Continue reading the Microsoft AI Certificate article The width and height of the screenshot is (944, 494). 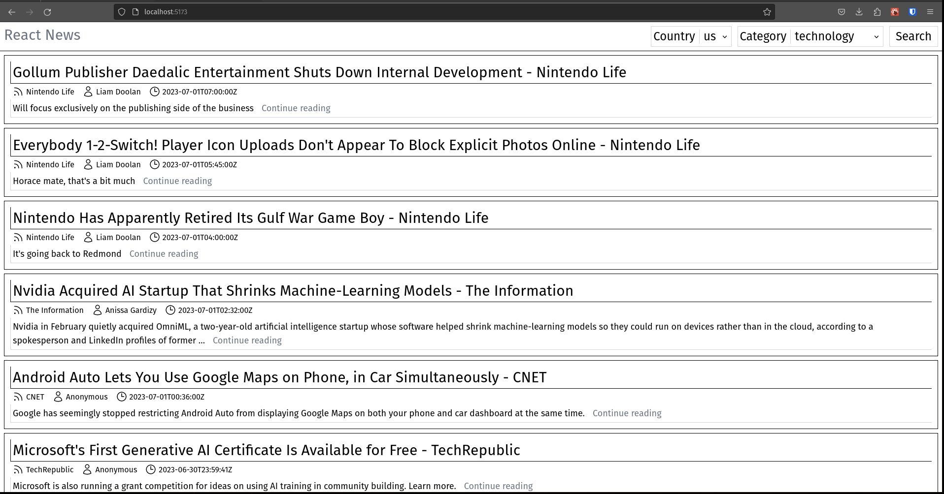pos(498,486)
